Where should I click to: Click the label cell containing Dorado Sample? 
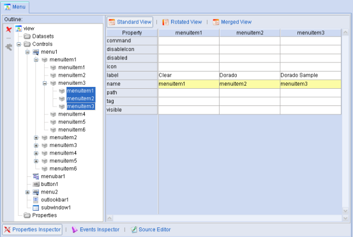[310, 75]
